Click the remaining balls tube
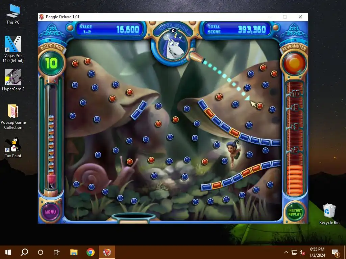 click(x=51, y=137)
